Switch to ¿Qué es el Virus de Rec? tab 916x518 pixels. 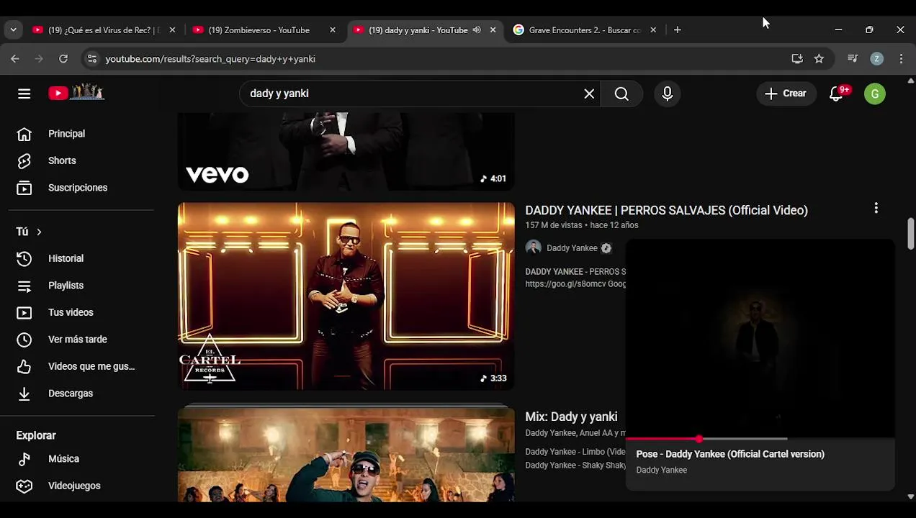102,30
